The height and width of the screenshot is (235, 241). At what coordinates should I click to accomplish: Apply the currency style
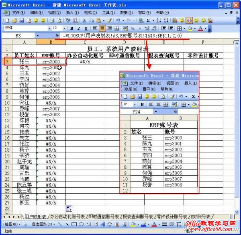(125, 28)
